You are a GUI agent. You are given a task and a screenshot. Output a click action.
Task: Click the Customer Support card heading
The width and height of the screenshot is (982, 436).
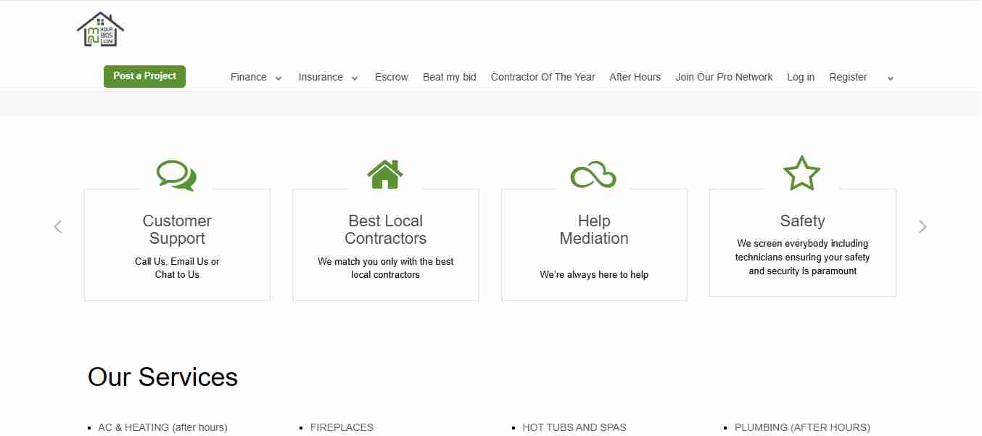[177, 229]
